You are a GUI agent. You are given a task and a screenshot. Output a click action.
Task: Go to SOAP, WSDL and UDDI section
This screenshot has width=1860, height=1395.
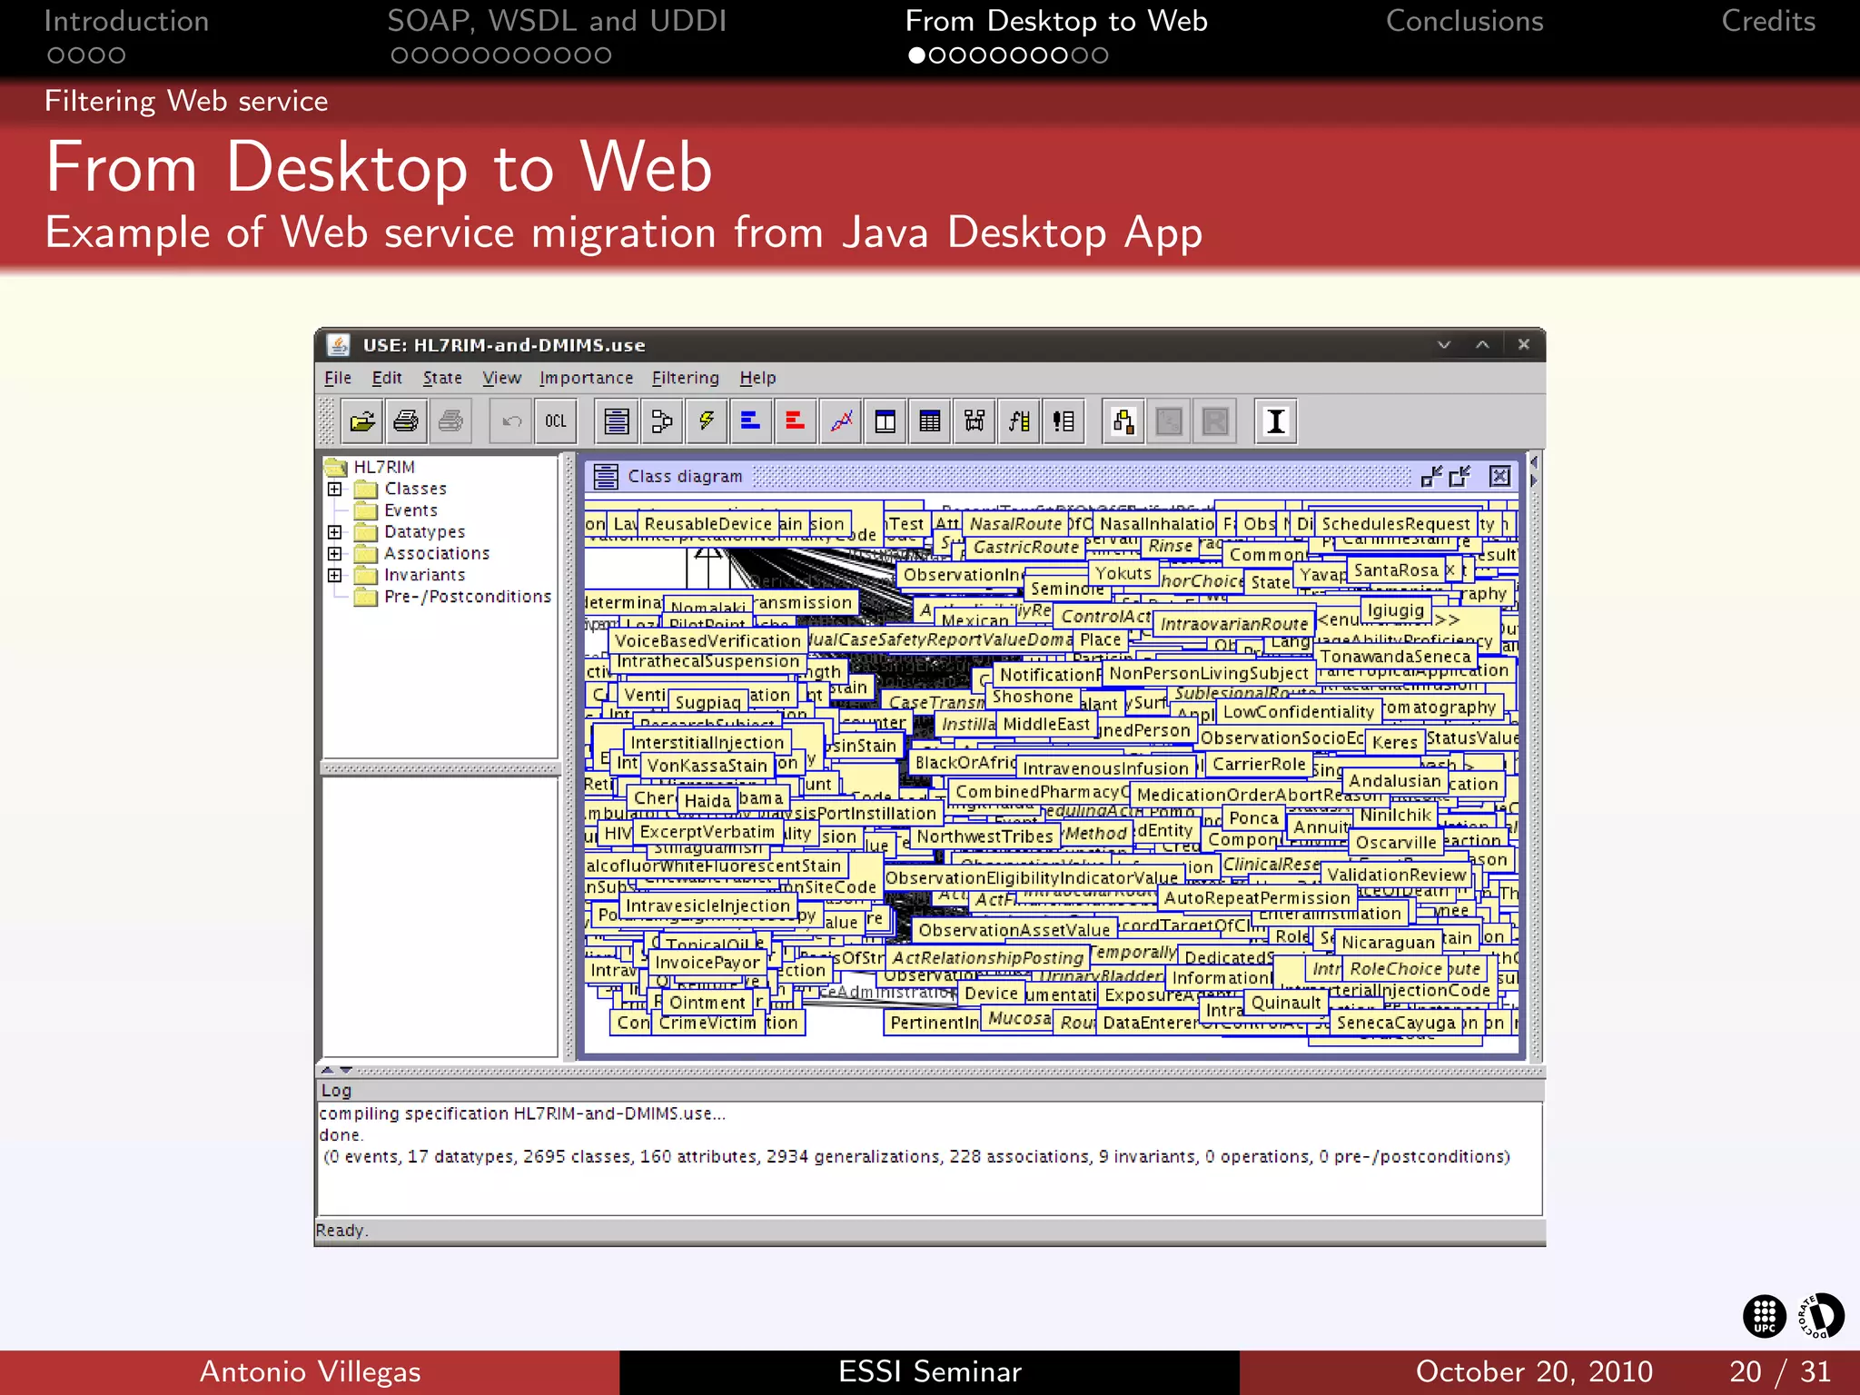pyautogui.click(x=557, y=21)
